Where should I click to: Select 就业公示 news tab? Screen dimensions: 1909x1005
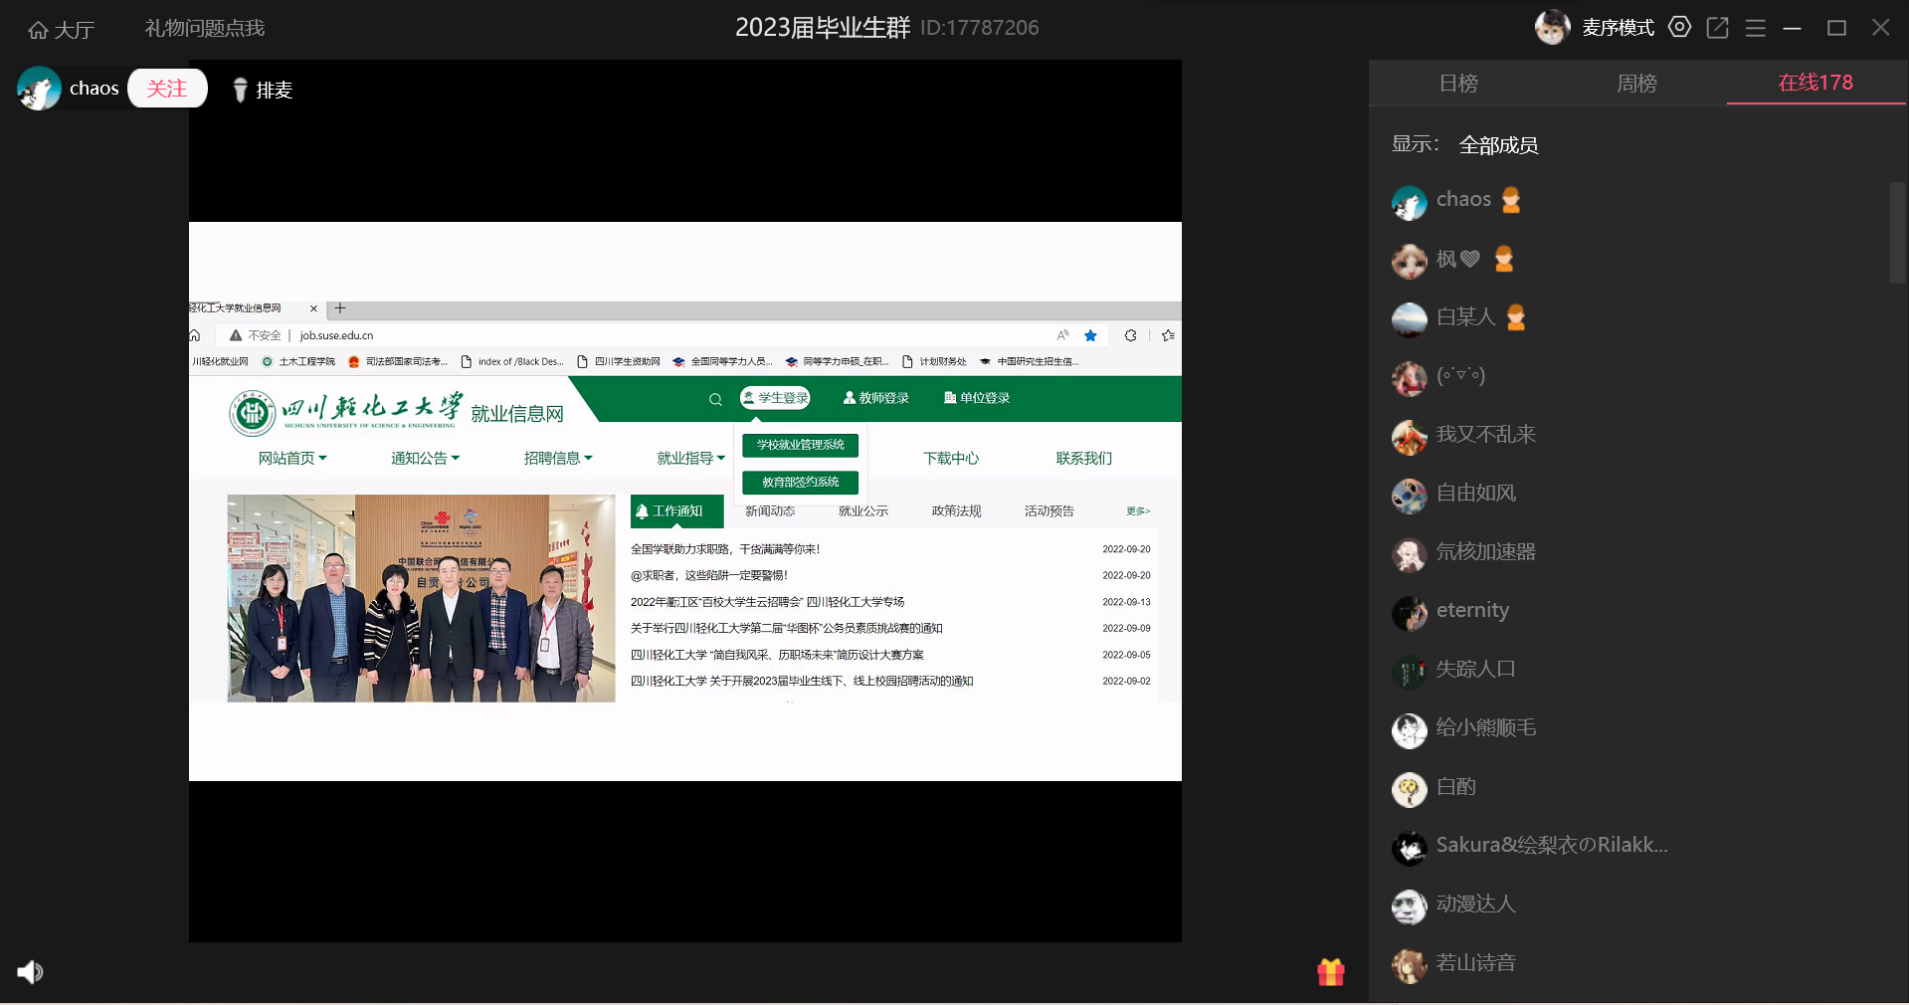(862, 511)
